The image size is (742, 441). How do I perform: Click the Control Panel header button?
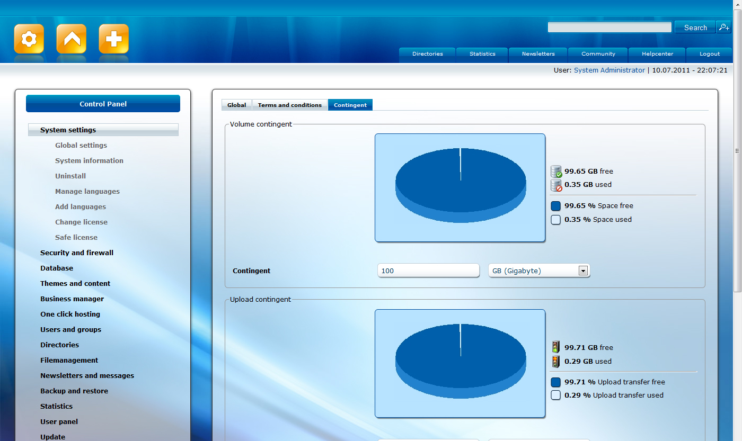click(x=103, y=104)
